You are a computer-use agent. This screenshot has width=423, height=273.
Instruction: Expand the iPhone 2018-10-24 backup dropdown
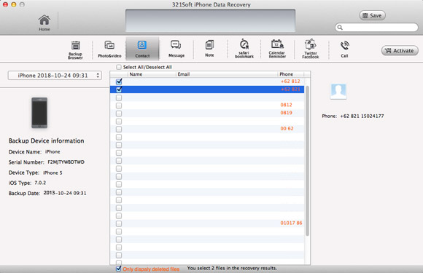click(55, 76)
